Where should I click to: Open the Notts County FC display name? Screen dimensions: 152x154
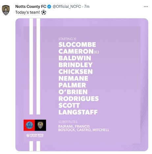tap(31, 7)
